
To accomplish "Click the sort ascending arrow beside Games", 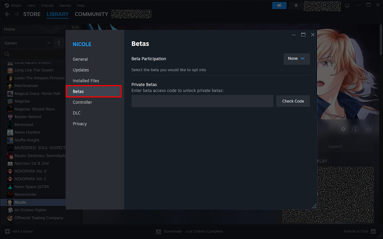I will pyautogui.click(x=59, y=43).
